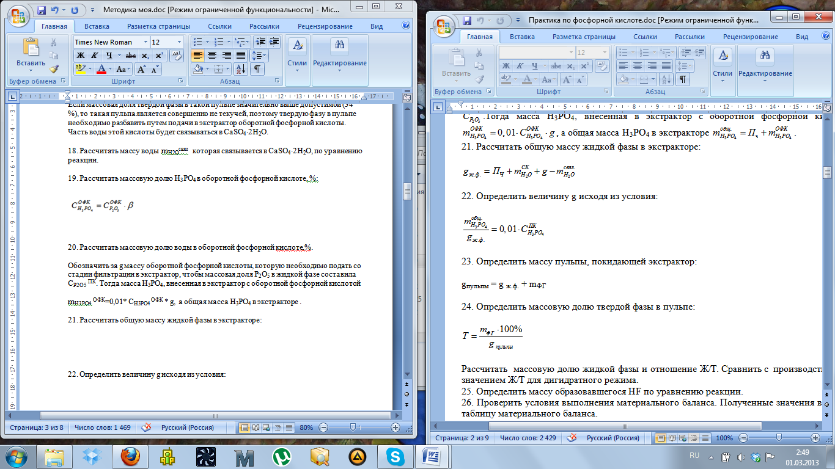The image size is (835, 469).
Task: Click Format Painter brush in Методика моя window
Action: pos(53,69)
